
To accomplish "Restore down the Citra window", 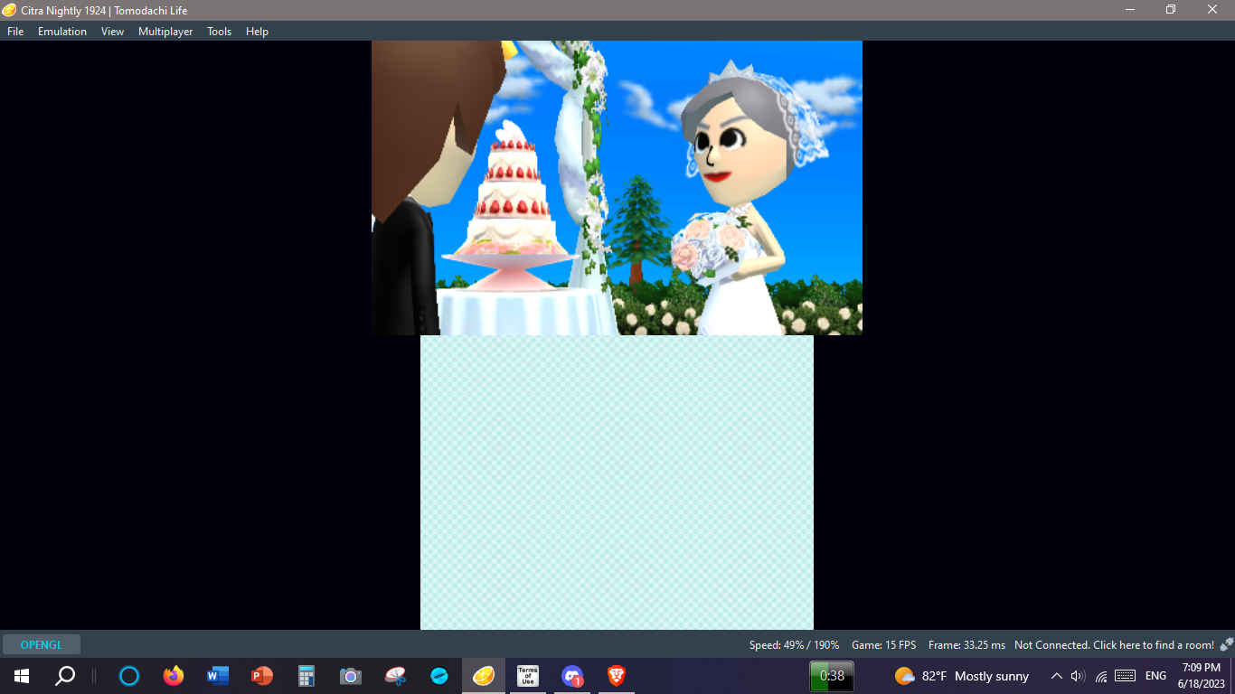I will tap(1171, 10).
